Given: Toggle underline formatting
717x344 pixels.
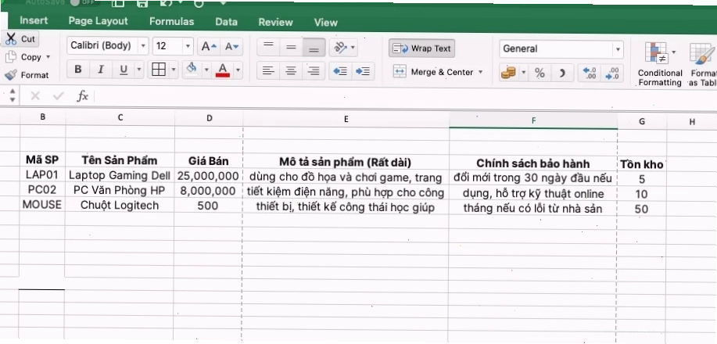Looking at the screenshot, I should 123,70.
